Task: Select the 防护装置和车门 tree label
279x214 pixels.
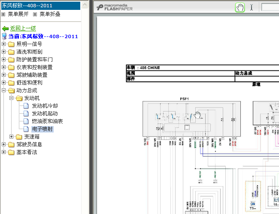Action: tap(34, 59)
